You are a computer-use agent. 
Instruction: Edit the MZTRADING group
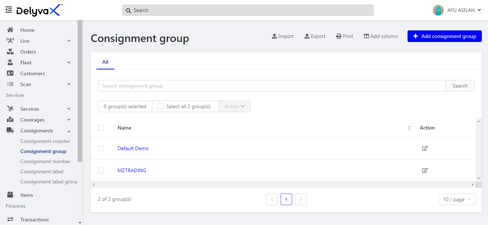pos(425,170)
